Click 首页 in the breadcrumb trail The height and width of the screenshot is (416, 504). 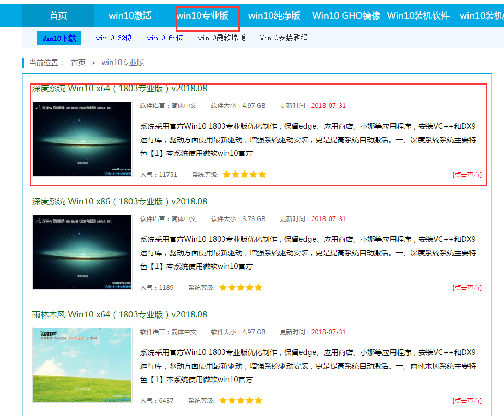pyautogui.click(x=78, y=62)
